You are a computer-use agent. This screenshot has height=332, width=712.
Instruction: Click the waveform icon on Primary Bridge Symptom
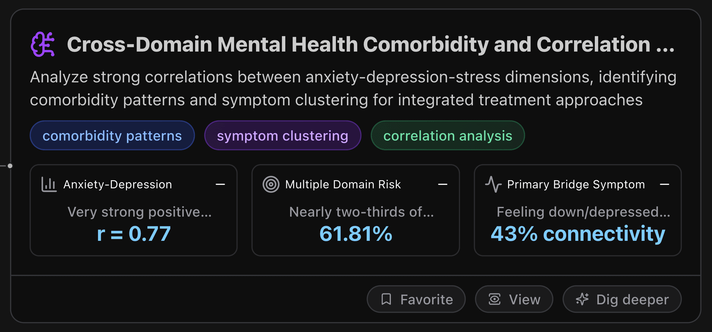tap(493, 184)
